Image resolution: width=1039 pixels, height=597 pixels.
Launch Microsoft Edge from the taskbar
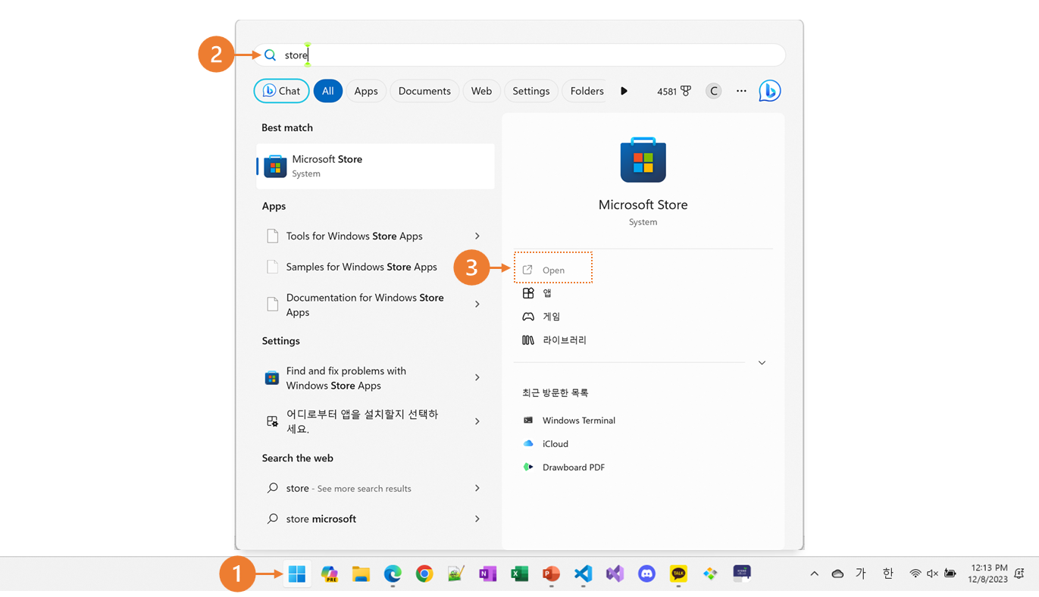pos(393,574)
